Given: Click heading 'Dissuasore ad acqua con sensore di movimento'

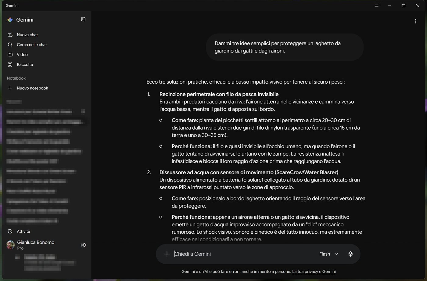Looking at the screenshot, I should click(249, 172).
